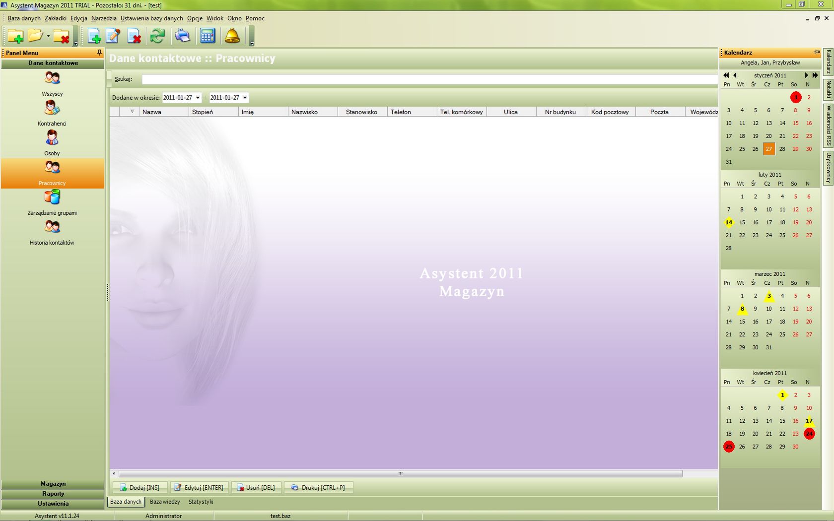The image size is (834, 521).
Task: Select the highlighted February 14 date
Action: [x=729, y=222]
